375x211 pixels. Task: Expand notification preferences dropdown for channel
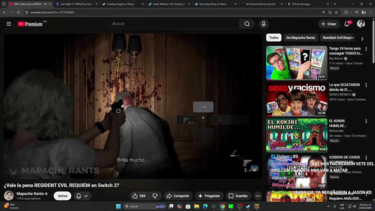pos(86,196)
